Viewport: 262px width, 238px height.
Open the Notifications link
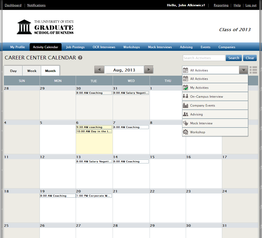tap(36, 5)
